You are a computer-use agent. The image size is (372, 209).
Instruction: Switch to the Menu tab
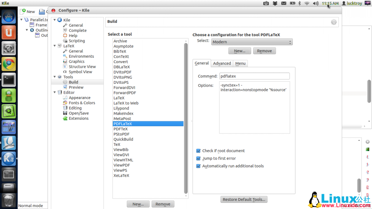click(x=240, y=63)
